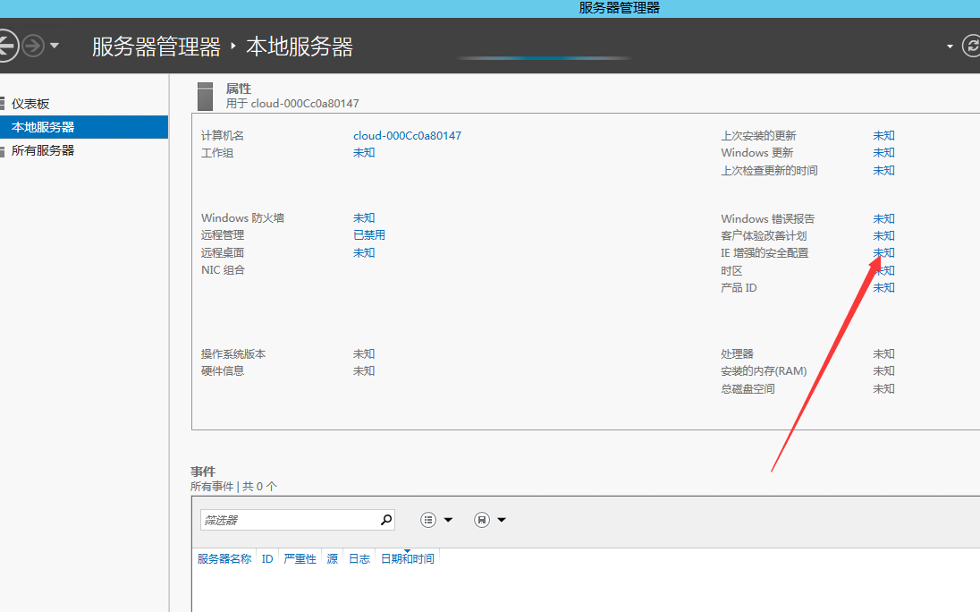Open the dropdown arrow beside refresh icon

coord(950,47)
